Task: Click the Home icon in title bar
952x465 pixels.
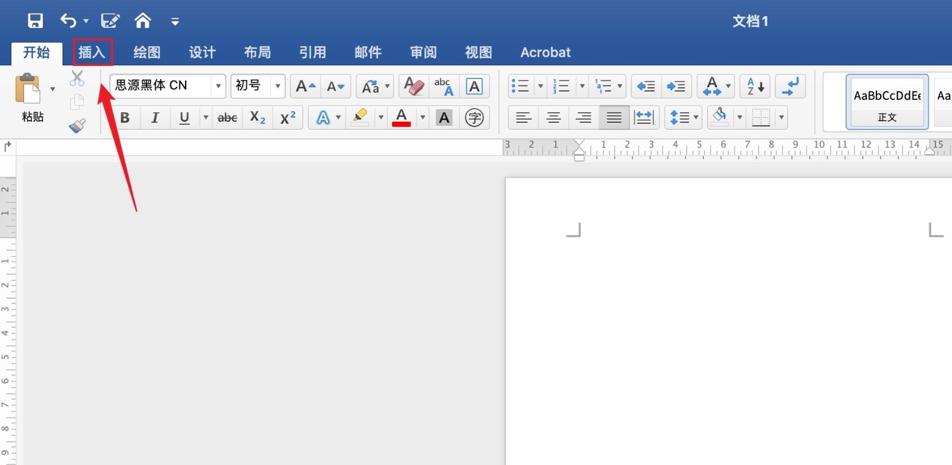Action: pos(143,21)
